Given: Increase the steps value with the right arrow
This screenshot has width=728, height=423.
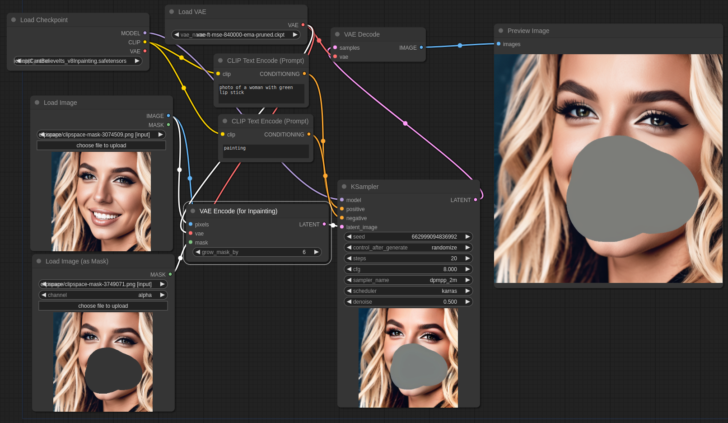Looking at the screenshot, I should click(x=467, y=258).
